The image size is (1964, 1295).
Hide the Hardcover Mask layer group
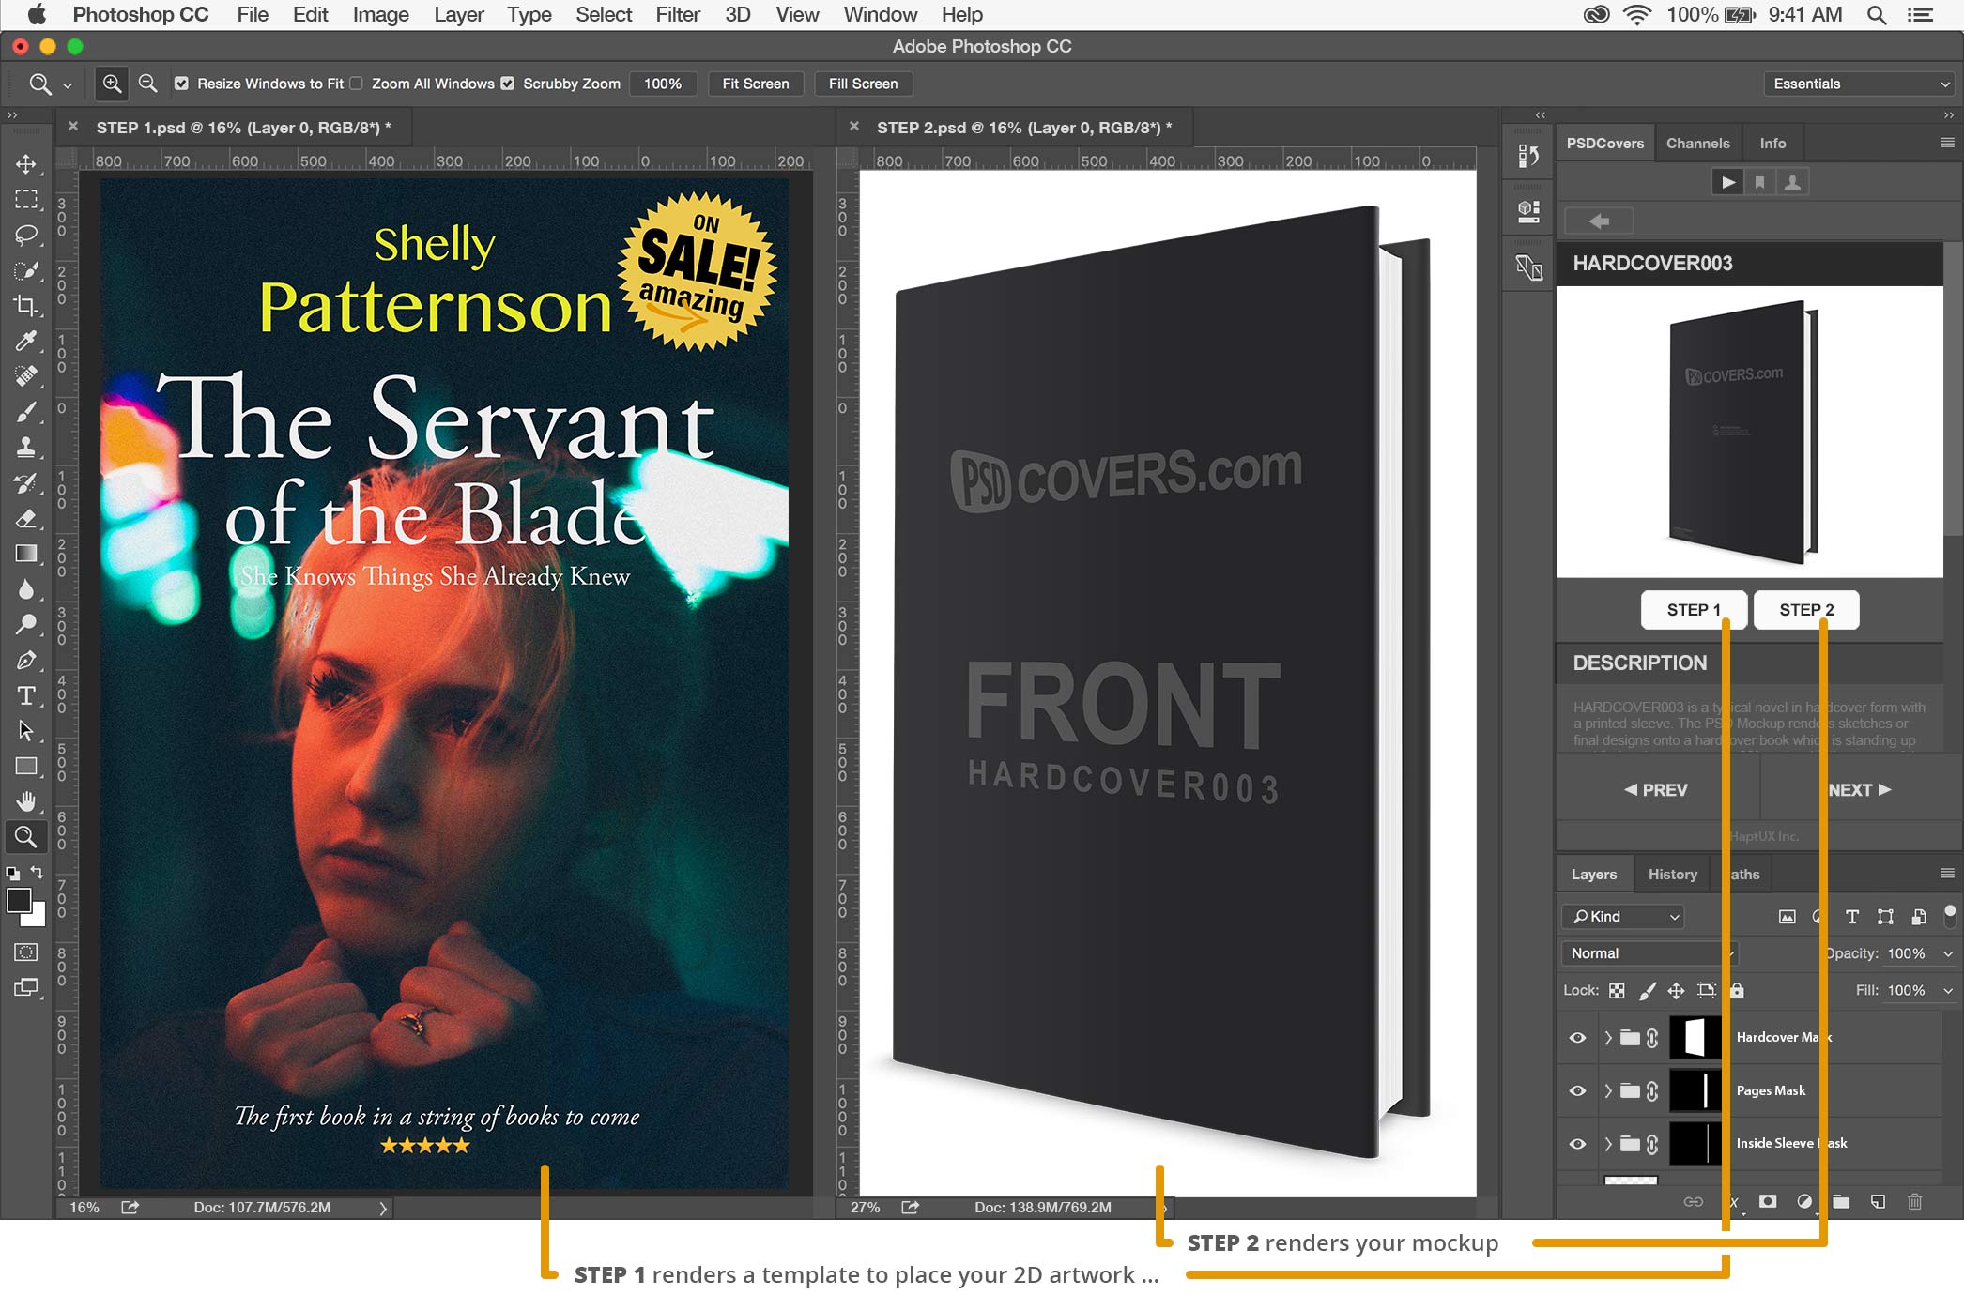pos(1577,1037)
